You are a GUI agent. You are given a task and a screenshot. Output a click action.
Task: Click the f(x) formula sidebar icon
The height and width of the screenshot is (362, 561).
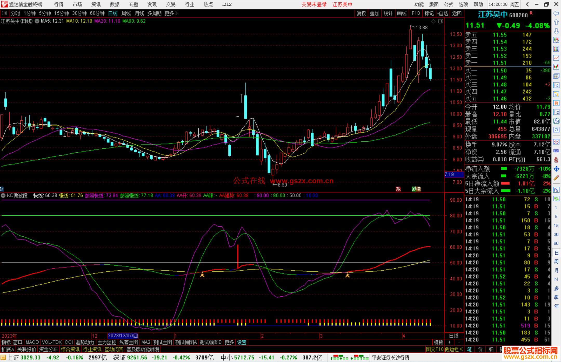pos(556,121)
